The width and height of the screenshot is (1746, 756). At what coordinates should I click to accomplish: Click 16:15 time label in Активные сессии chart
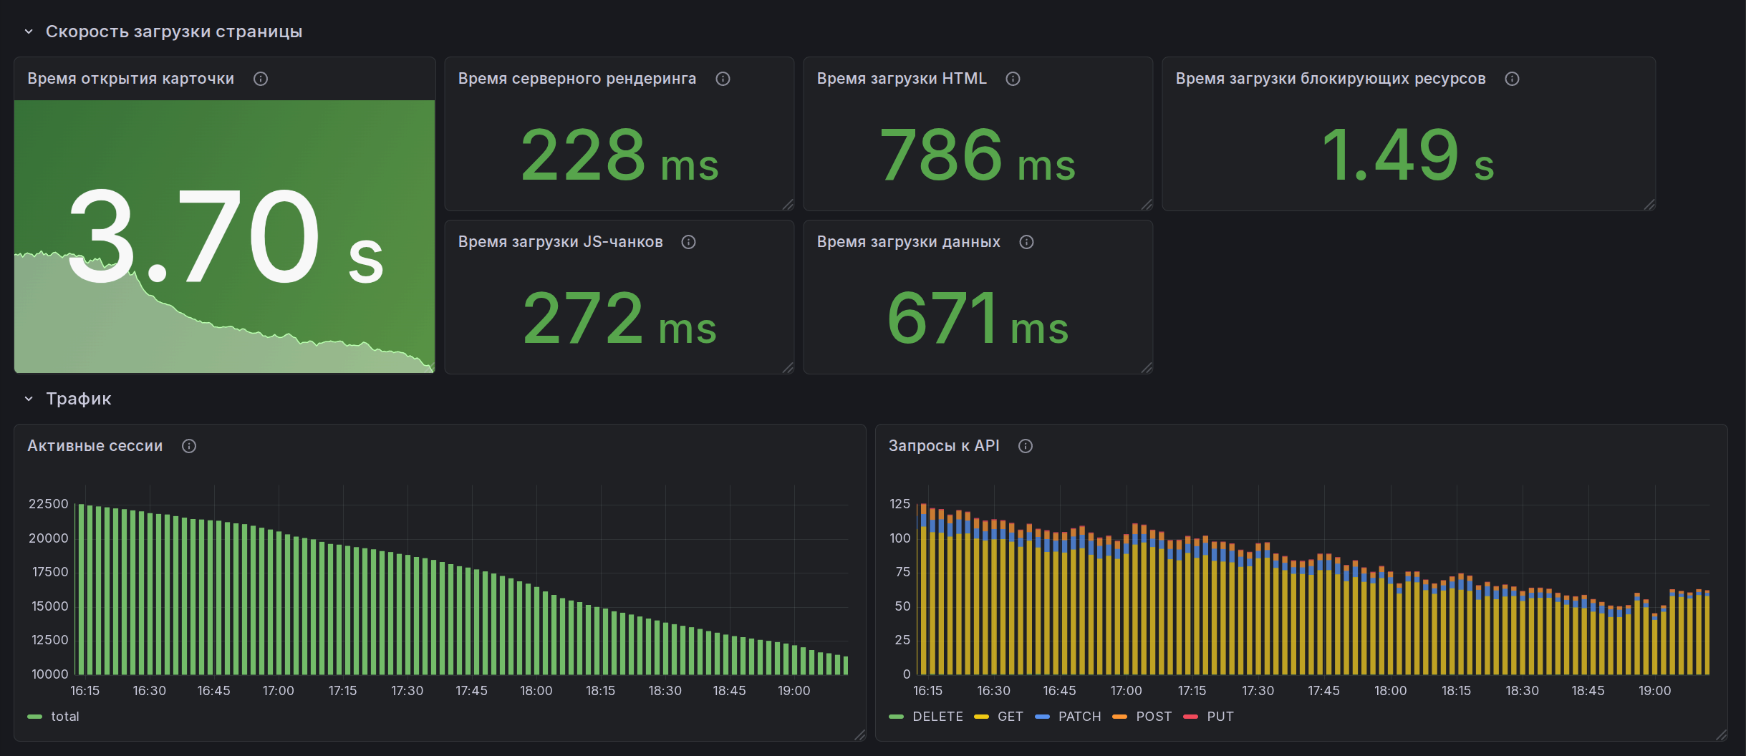tap(85, 691)
